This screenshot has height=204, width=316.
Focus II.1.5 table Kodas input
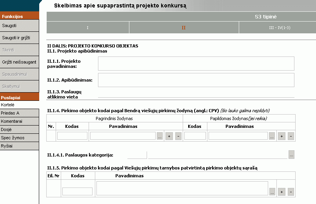[77, 191]
